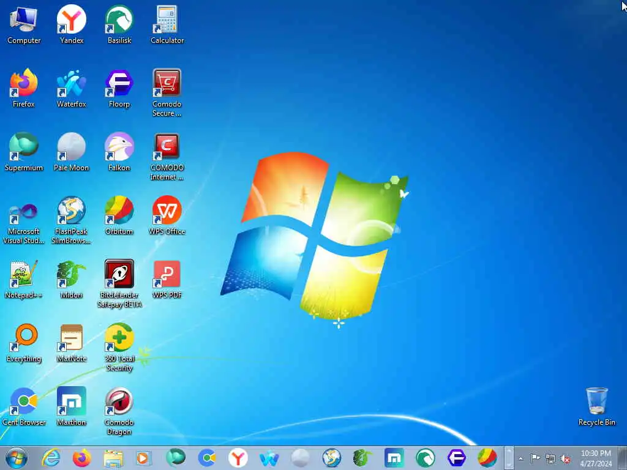This screenshot has width=627, height=470.
Task: Open Internet Explorer from the taskbar
Action: (x=51, y=458)
